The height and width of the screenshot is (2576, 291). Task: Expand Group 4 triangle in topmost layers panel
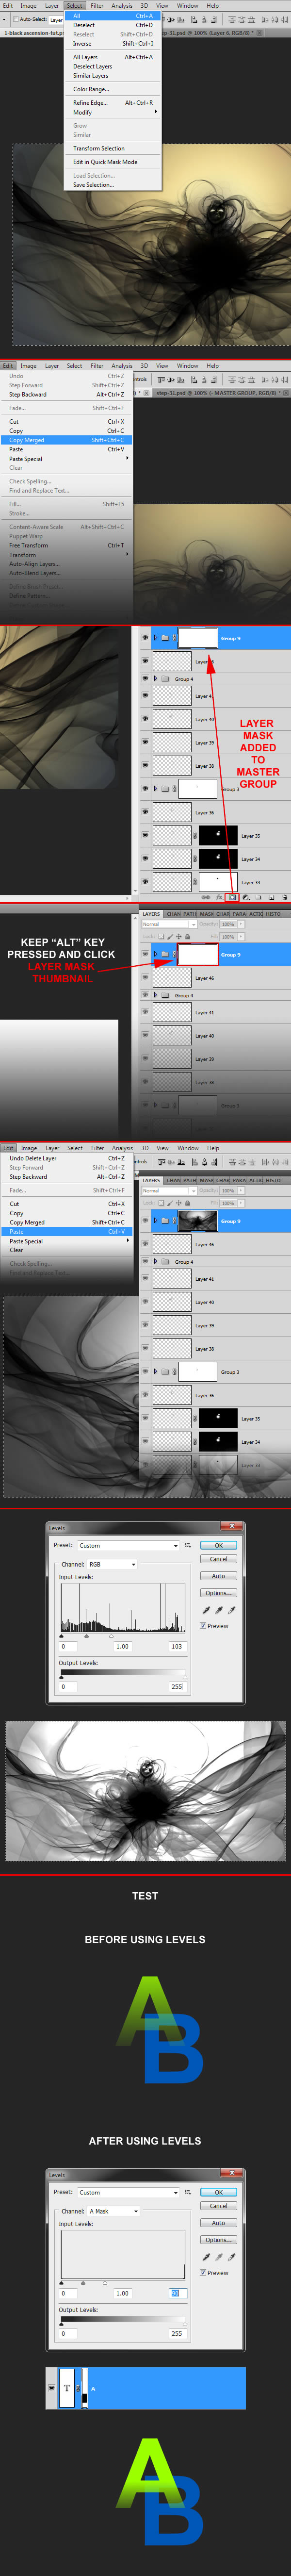(x=155, y=679)
